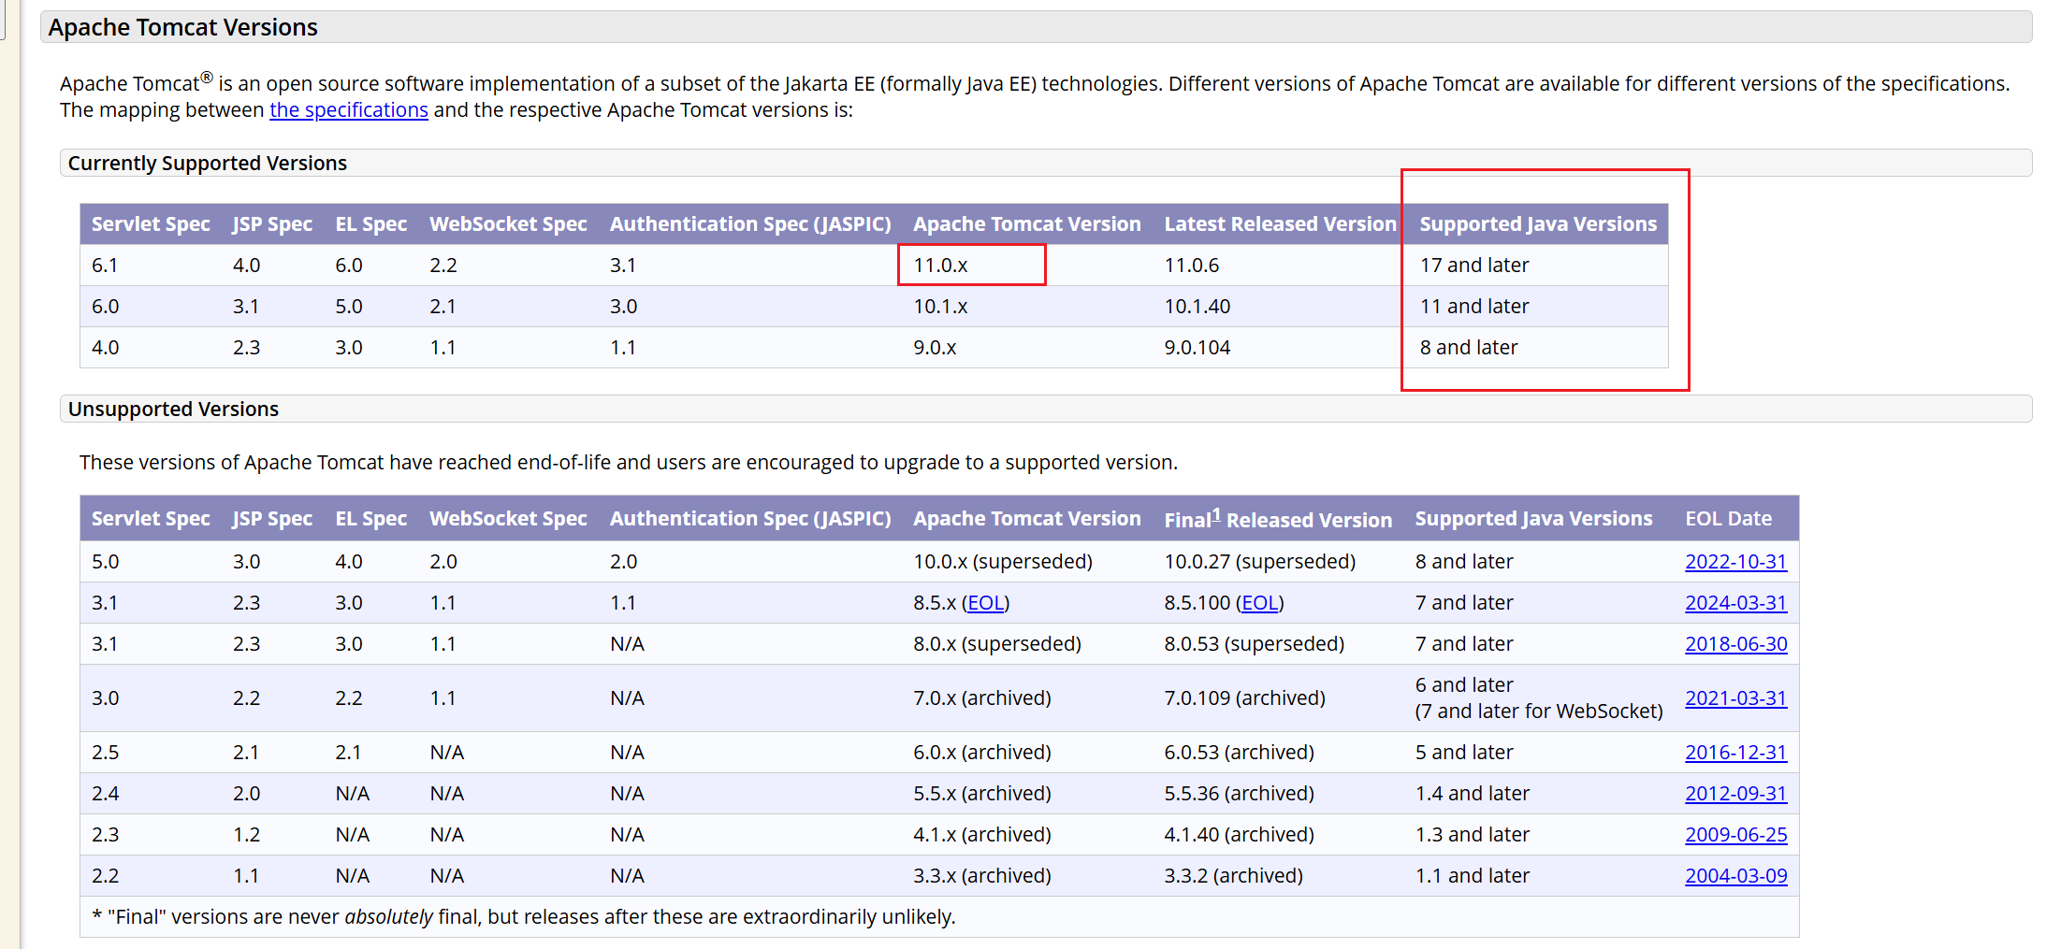Click Servlet Spec header in supported table
This screenshot has width=2061, height=949.
[x=151, y=224]
